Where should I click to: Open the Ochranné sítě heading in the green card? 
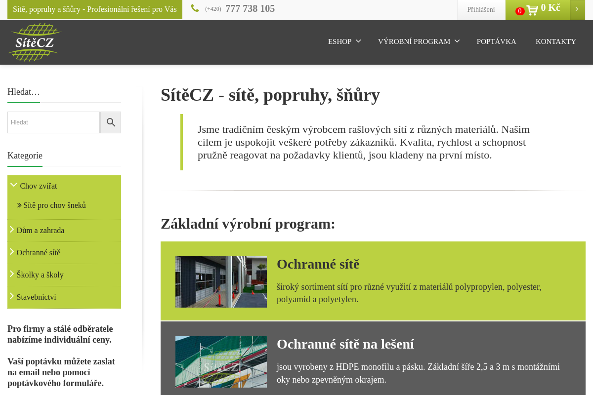(x=318, y=264)
